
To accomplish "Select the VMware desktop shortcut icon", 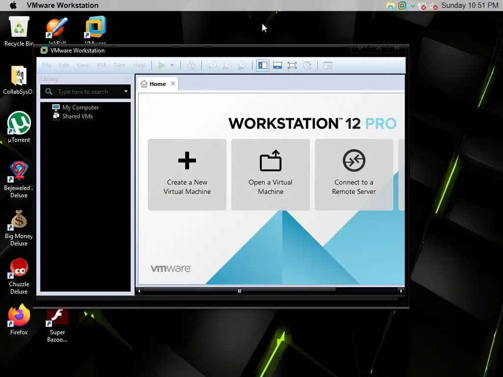I will [x=95, y=30].
